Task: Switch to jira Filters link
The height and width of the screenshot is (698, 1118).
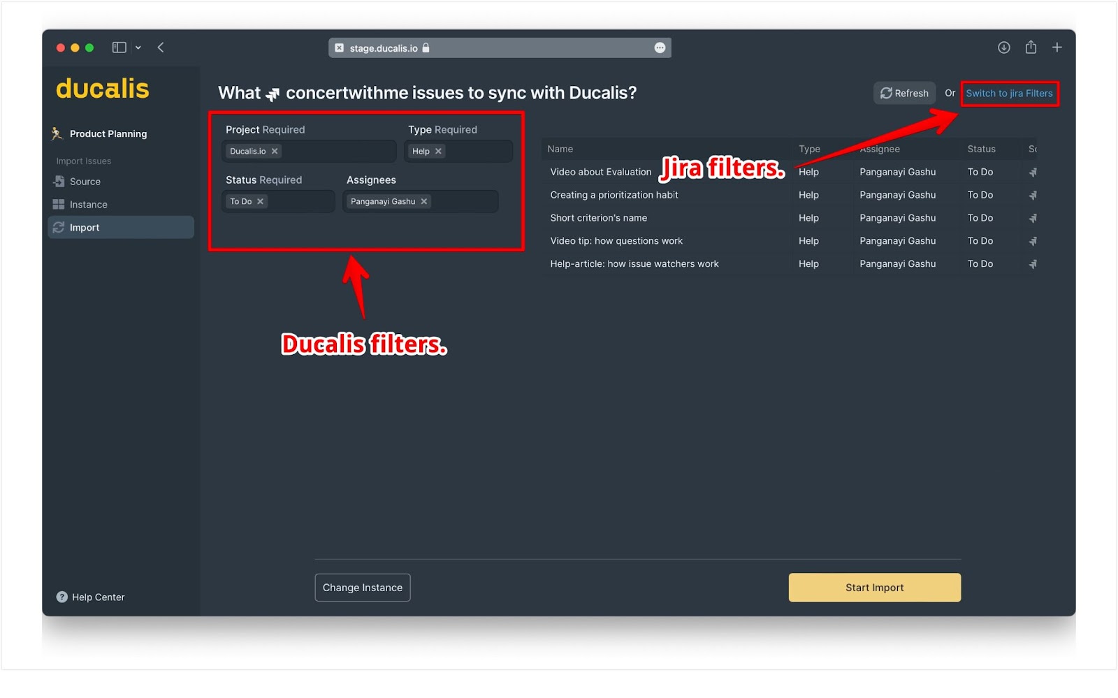Action: point(1009,93)
